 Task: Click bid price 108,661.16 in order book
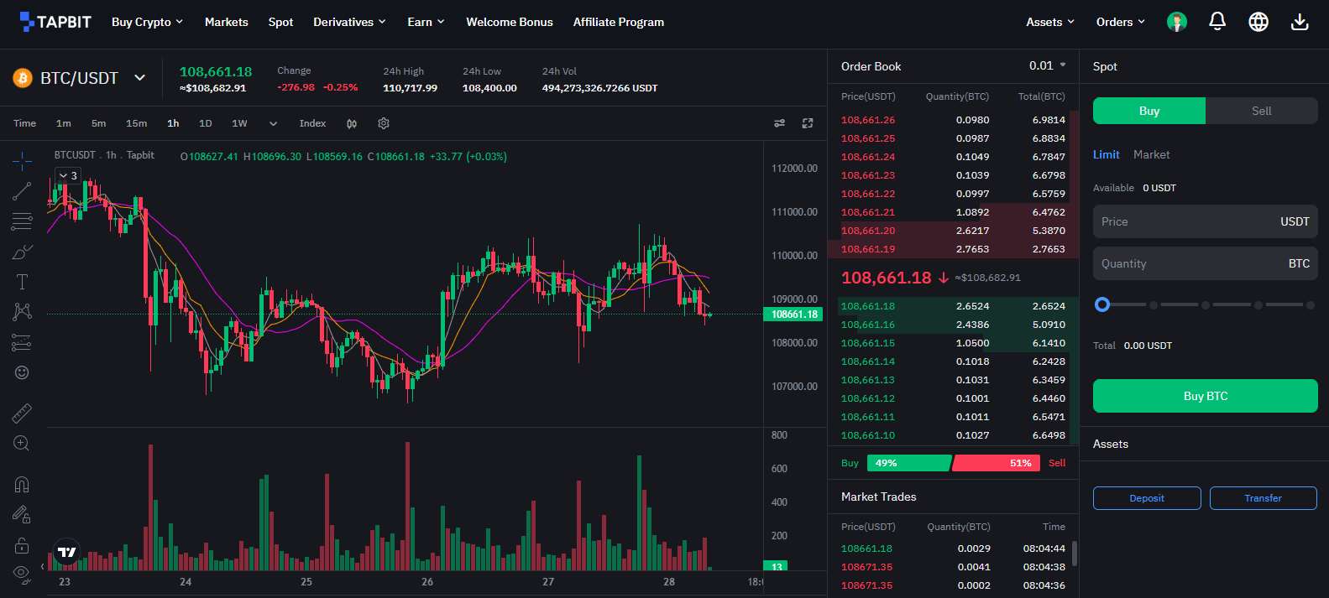point(868,325)
